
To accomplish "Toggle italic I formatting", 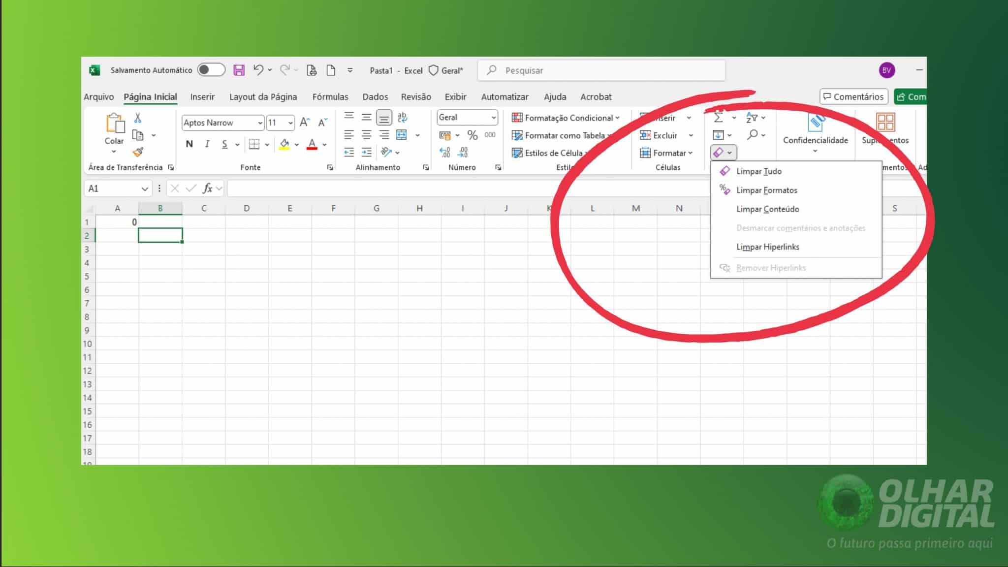I will (207, 144).
